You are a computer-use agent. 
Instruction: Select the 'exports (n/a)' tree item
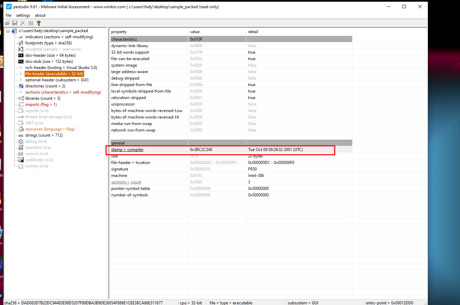point(37,111)
